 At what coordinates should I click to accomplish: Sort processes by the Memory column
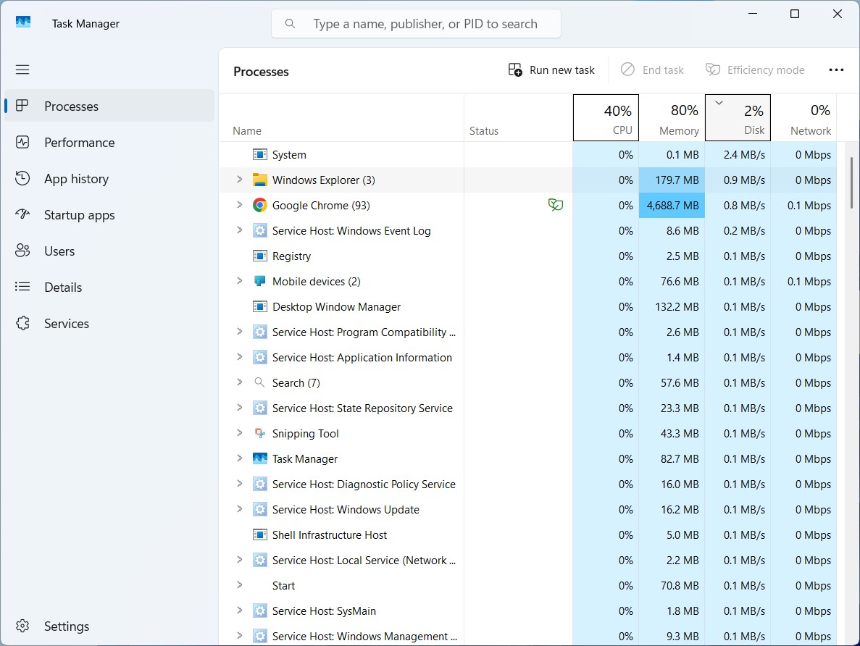[672, 118]
